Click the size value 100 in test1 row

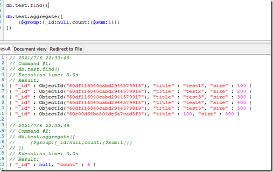(241, 86)
